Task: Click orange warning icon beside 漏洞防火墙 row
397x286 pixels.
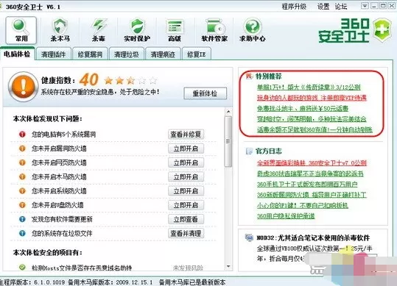Action: click(22, 149)
